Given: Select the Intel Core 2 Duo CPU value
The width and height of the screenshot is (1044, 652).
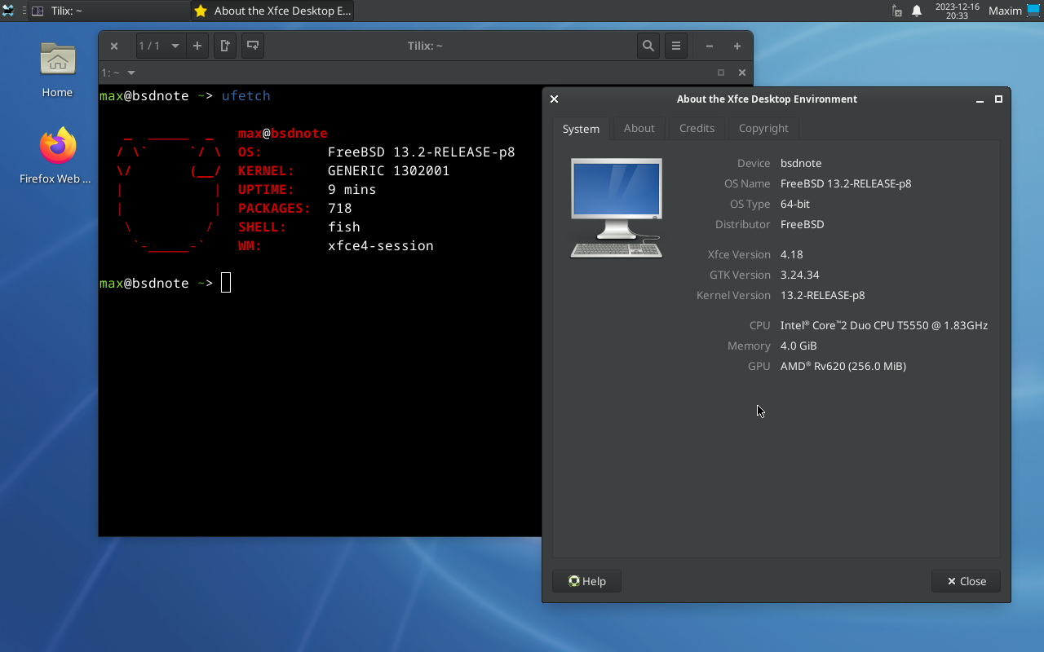Looking at the screenshot, I should [884, 325].
